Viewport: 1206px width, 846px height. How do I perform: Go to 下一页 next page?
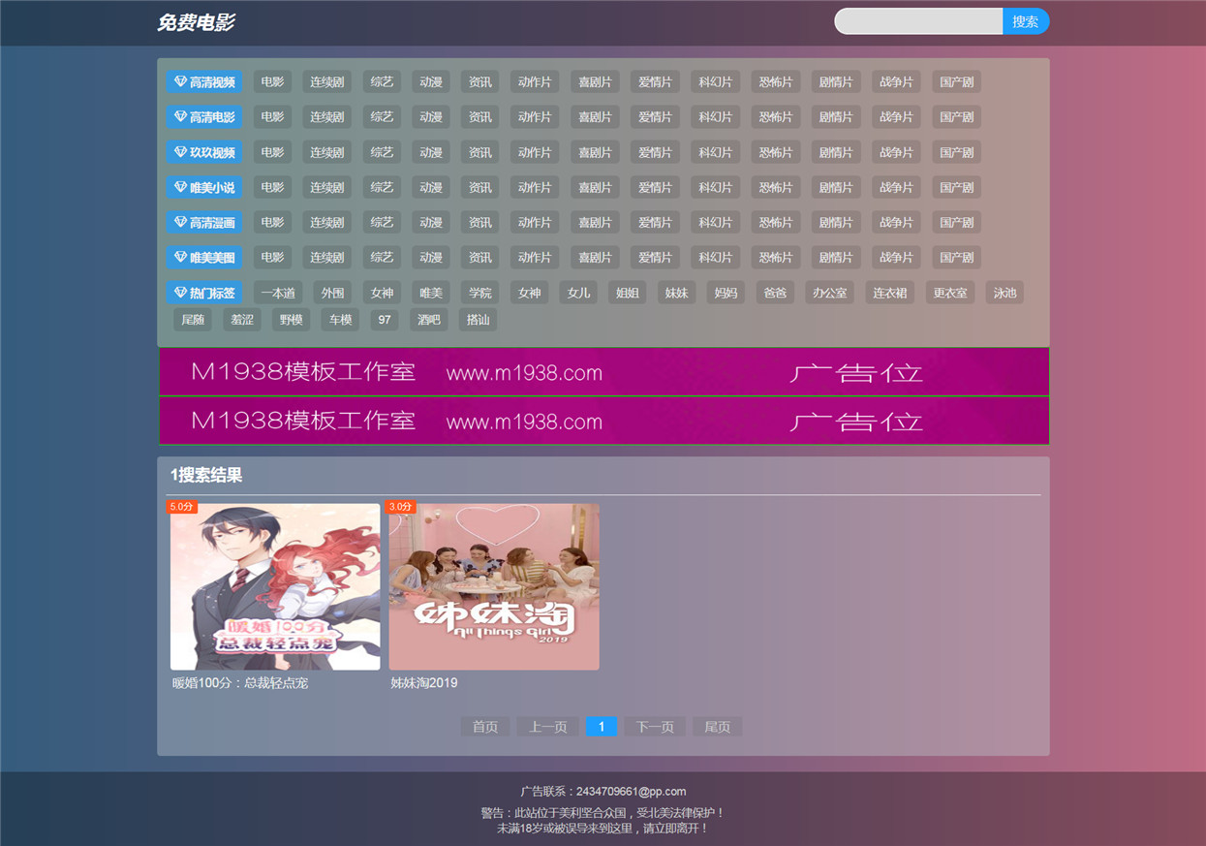(655, 727)
